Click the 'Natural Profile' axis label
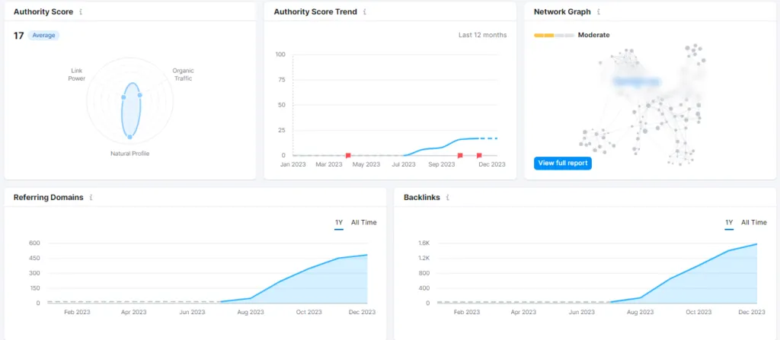The image size is (780, 340). pyautogui.click(x=129, y=154)
